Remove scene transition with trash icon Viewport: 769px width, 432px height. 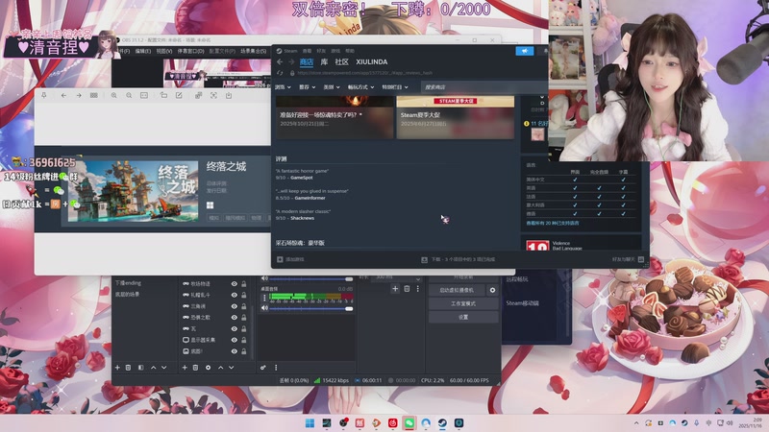(x=407, y=289)
